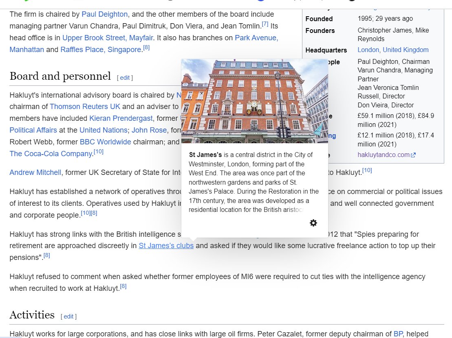Open Thomson Reuters UK link
The image size is (452, 338).
pos(85,107)
